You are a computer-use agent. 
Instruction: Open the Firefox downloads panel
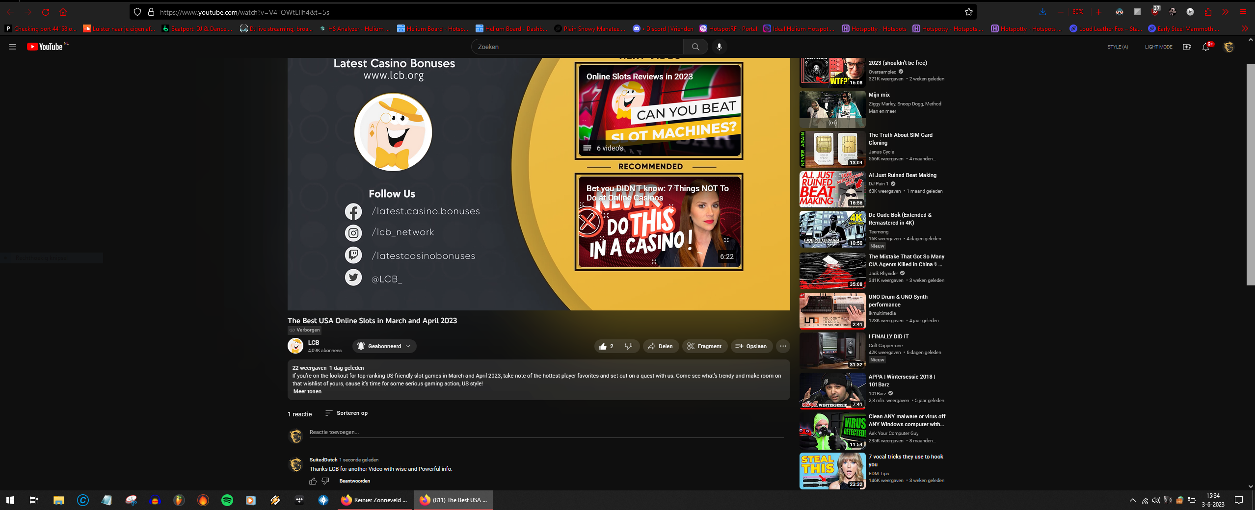(1042, 12)
